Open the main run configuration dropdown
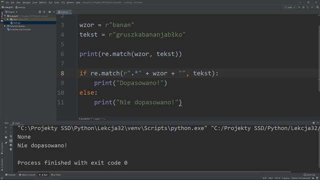Image resolution: width=320 pixels, height=180 pixels. (x=290, y=7)
